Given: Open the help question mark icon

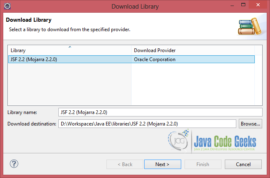Looking at the screenshot, I should pyautogui.click(x=14, y=164).
